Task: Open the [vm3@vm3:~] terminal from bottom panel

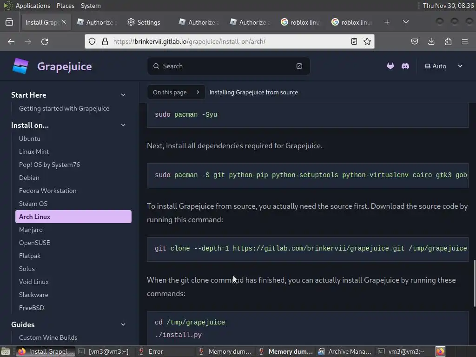Action: (x=104, y=351)
